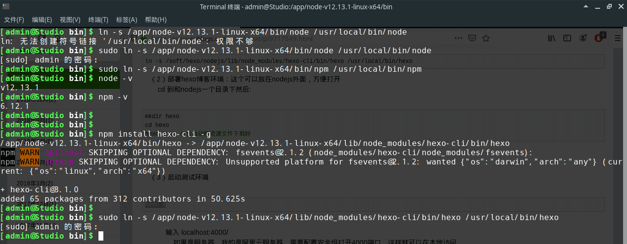The width and height of the screenshot is (627, 244).
Task: Open the 帮助(H) menu
Action: [156, 20]
